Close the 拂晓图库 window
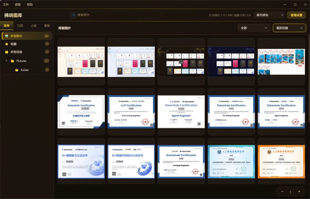 (305, 5)
